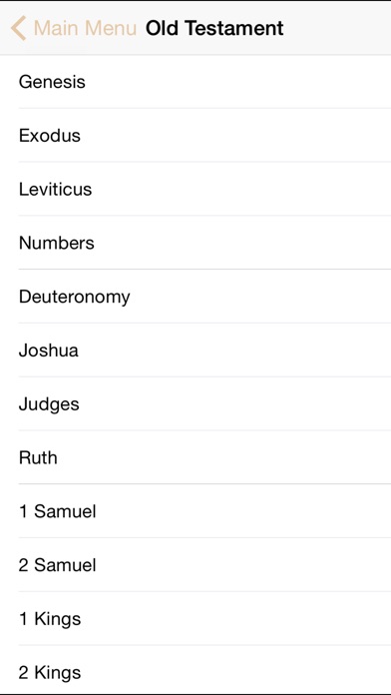Tap the blank area of Ruth row
The image size is (391, 695).
tap(265, 457)
